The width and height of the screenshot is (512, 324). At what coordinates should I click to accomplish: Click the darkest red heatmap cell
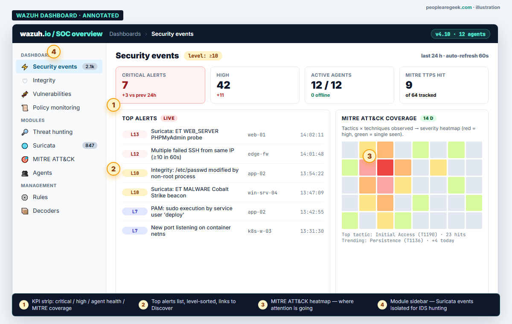(x=385, y=168)
